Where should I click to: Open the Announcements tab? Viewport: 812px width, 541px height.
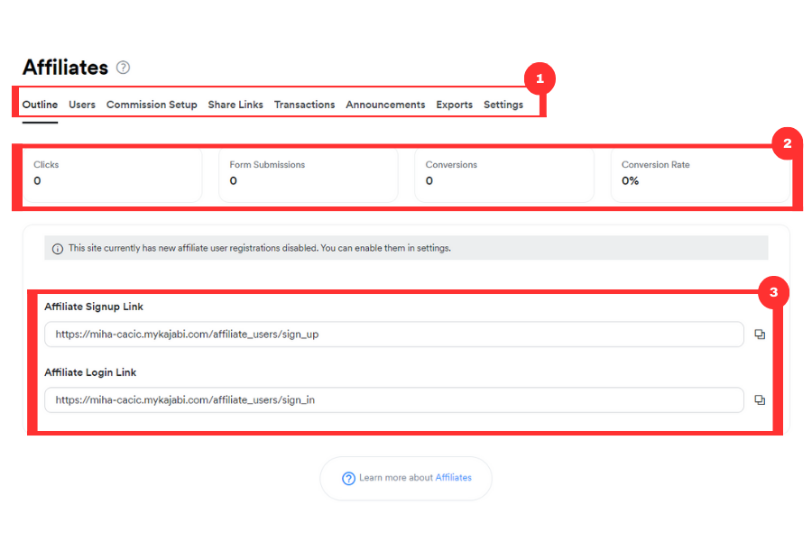(385, 105)
